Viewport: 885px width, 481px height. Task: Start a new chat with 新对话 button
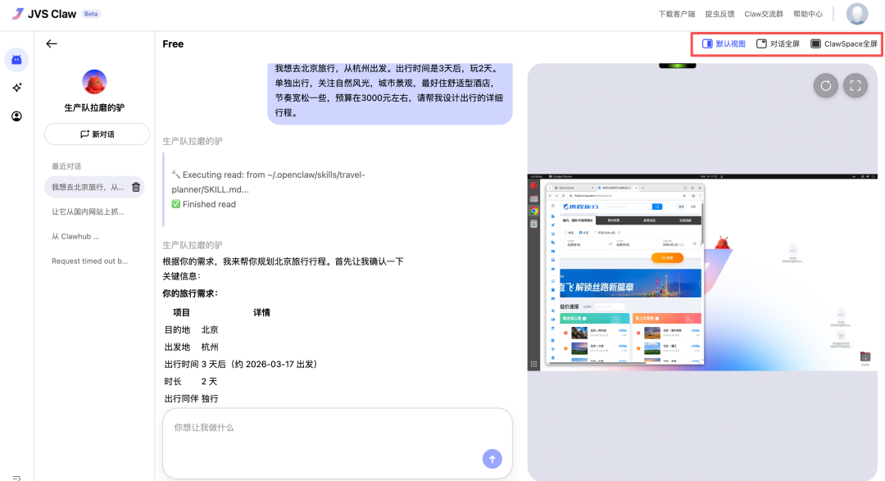pyautogui.click(x=97, y=134)
